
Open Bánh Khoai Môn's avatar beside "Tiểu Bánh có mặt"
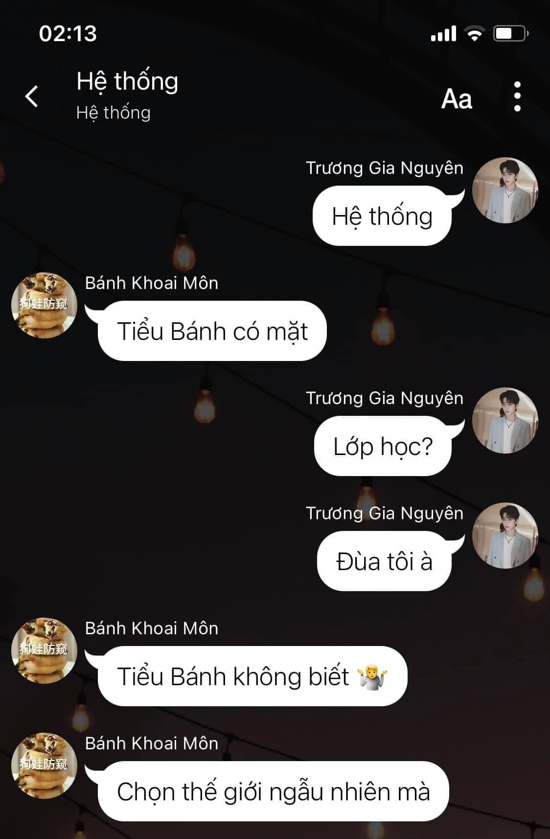[x=44, y=305]
